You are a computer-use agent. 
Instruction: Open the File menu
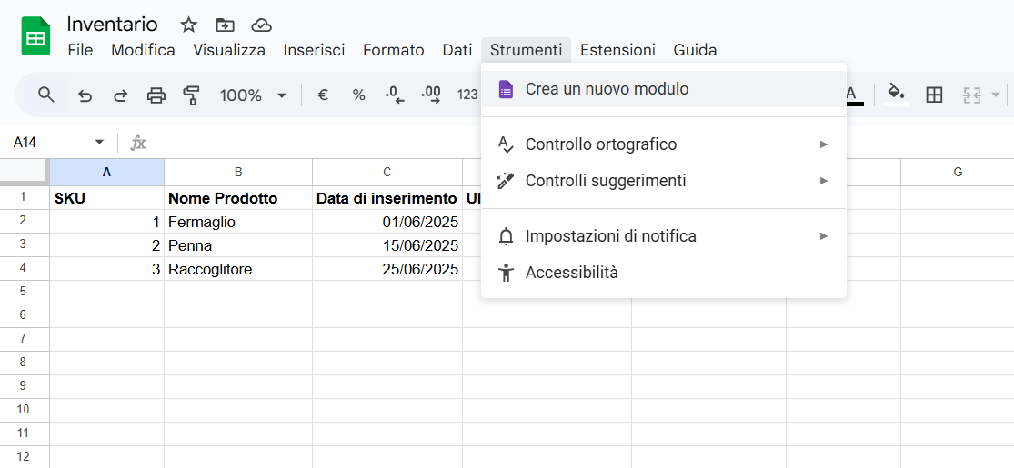coord(80,50)
